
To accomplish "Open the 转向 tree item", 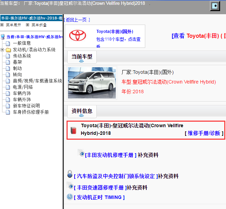I will [17, 75].
